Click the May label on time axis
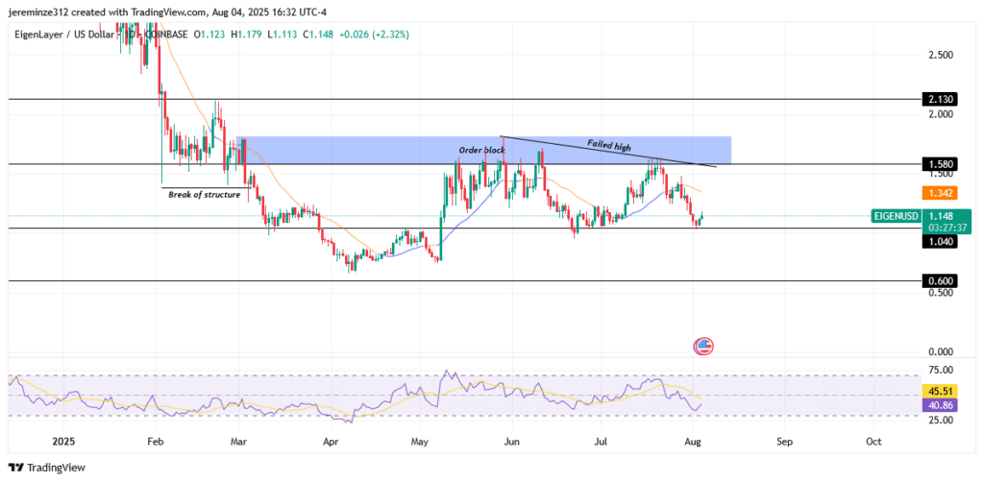 click(419, 442)
